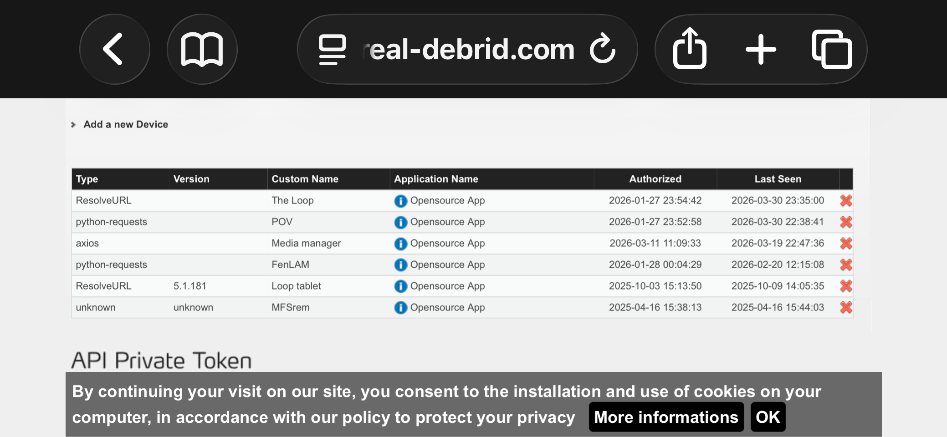
Task: Select the custom name POV
Action: click(282, 222)
